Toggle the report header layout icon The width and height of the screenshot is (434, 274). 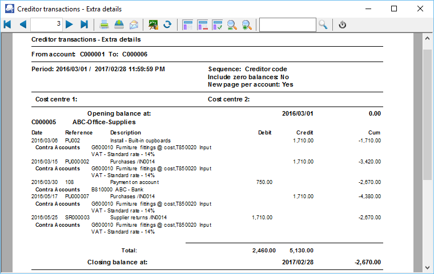[187, 24]
